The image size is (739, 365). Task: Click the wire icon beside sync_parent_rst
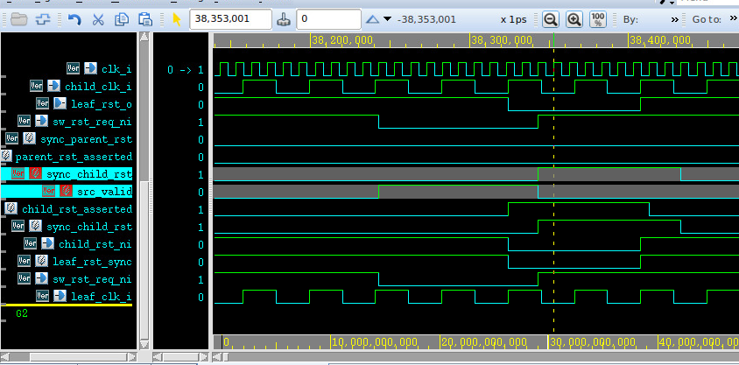[x=29, y=139]
